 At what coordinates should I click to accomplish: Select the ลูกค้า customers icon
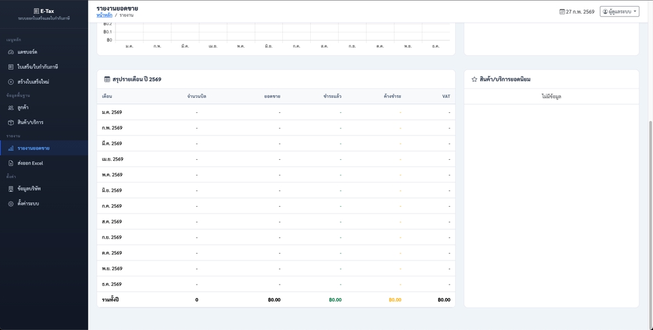coord(11,108)
